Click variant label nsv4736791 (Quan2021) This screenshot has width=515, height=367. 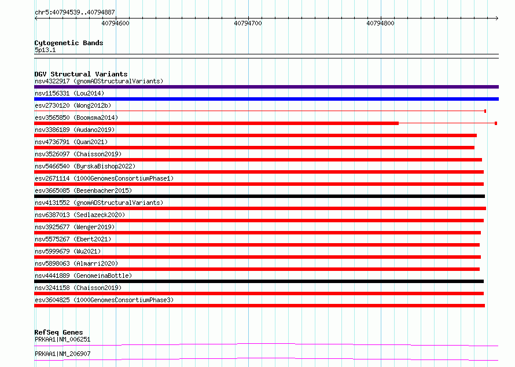click(x=71, y=142)
